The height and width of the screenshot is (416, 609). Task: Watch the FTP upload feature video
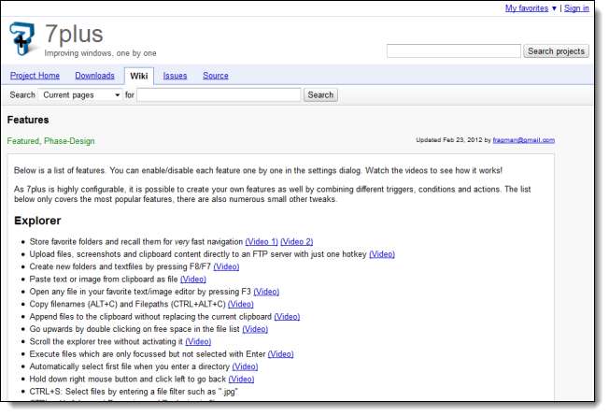point(382,253)
